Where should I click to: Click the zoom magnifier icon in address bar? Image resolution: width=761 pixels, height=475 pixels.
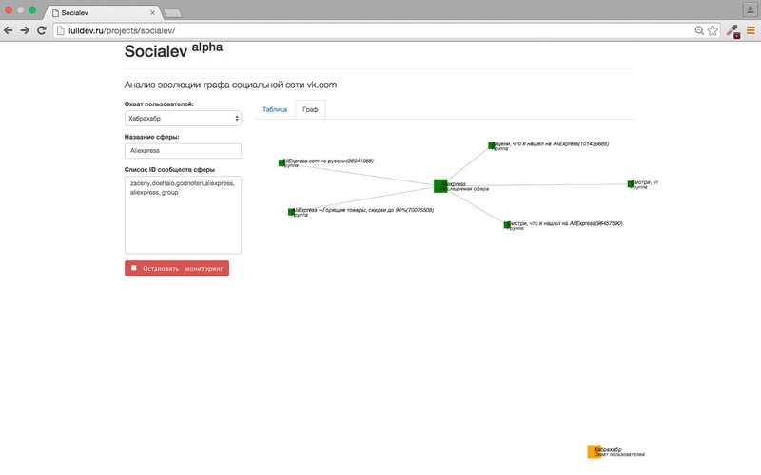pos(699,30)
